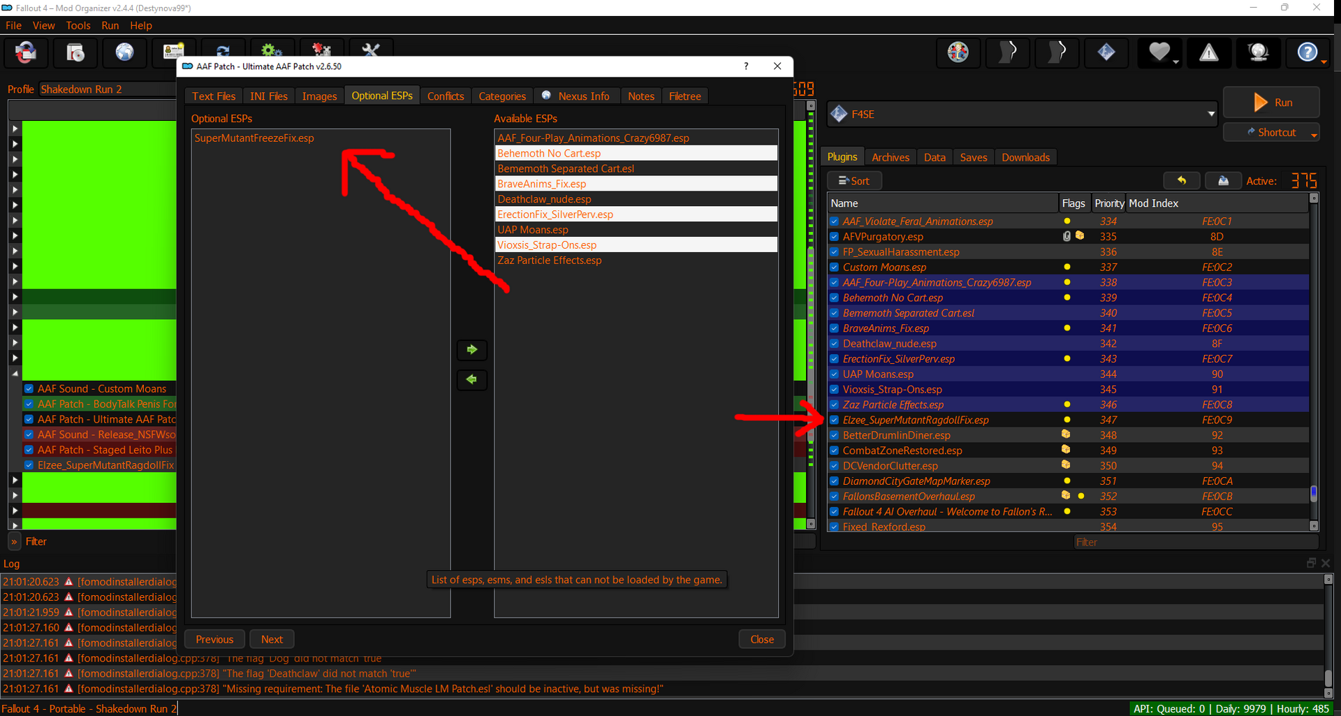Uncheck Custom Moans.esp in Plugins list
1341x716 pixels.
(x=834, y=267)
